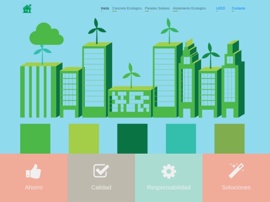The height and width of the screenshot is (202, 270).
Task: Click the thumbs-up Ahorro icon
Action: pos(33,171)
